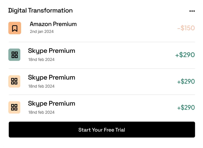Image resolution: width=203 pixels, height=148 pixels.
Task: Select the second Skype Premium row
Action: coord(101,81)
